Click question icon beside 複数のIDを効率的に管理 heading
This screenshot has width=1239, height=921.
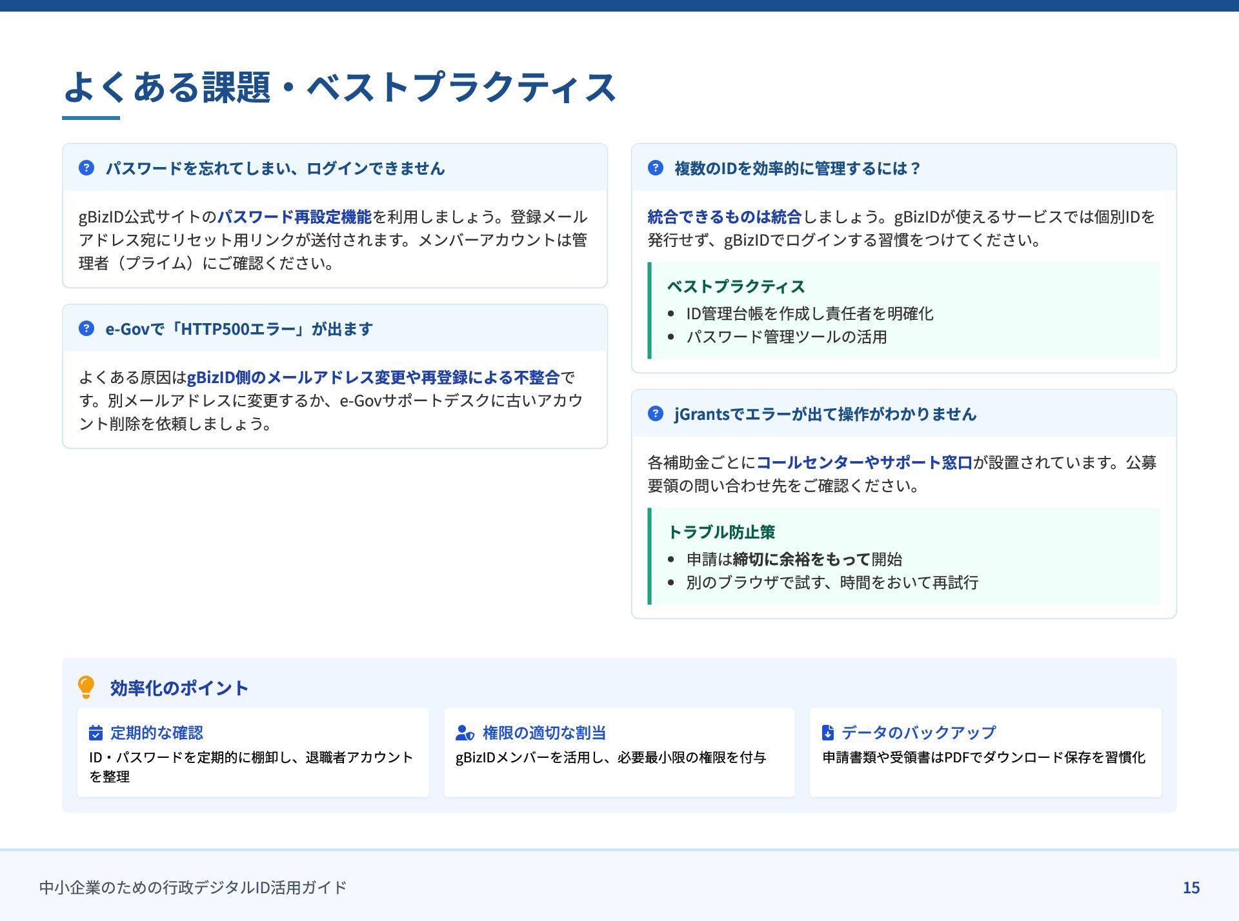click(x=656, y=168)
